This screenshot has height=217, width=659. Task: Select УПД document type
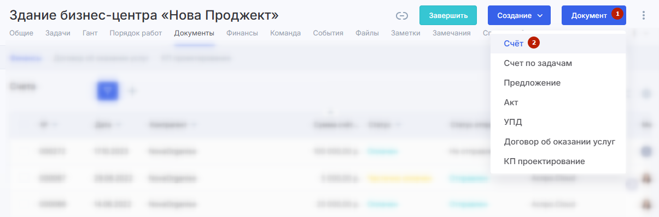point(513,122)
